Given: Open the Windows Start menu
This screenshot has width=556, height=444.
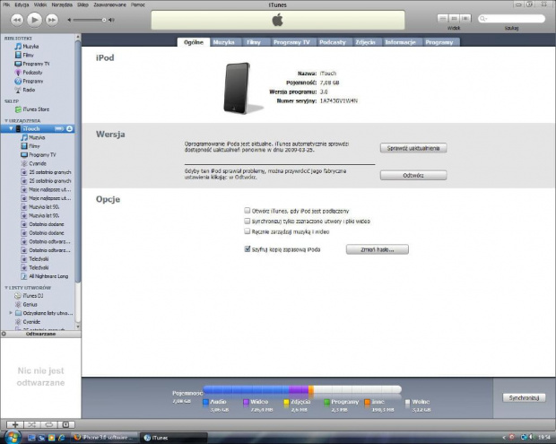Looking at the screenshot, I should (x=13, y=437).
